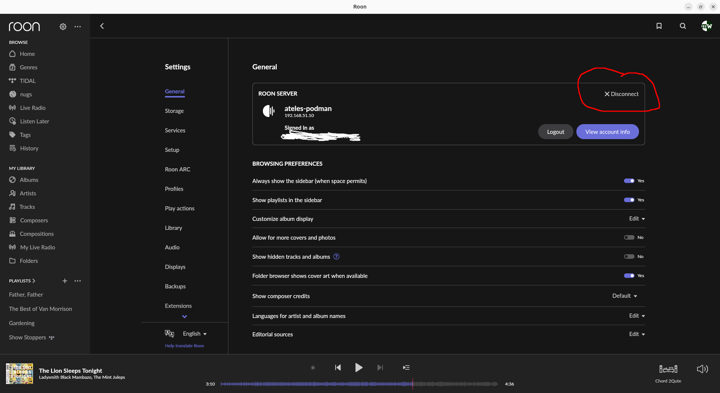This screenshot has width=720, height=393.
Task: Open the playlists three-dot options menu
Action: tap(78, 281)
